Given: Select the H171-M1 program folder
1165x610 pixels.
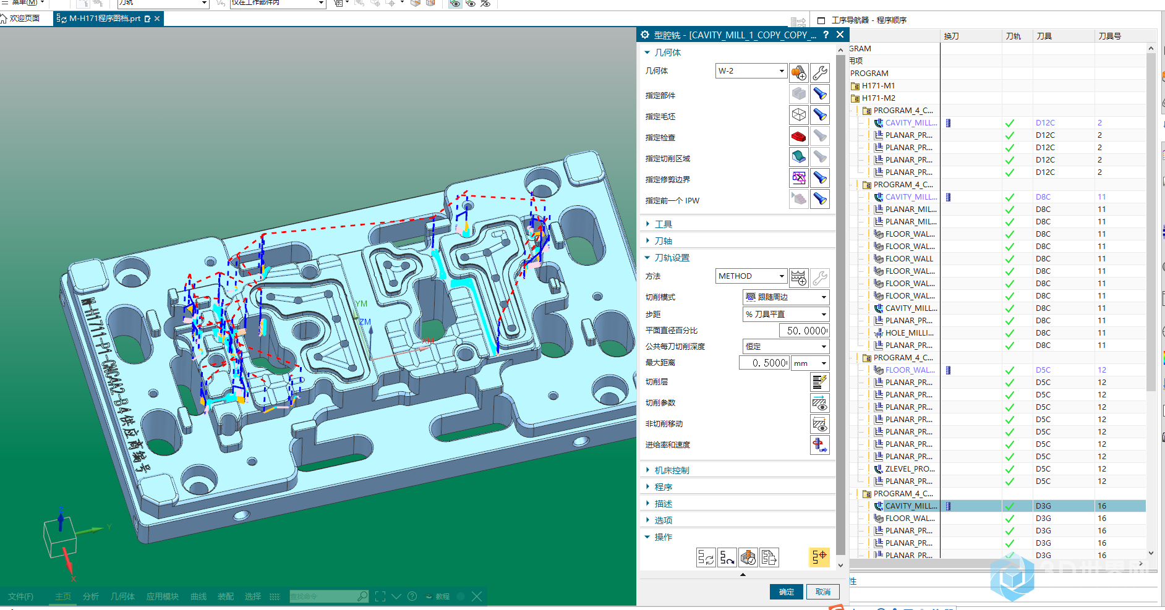Looking at the screenshot, I should [x=878, y=86].
